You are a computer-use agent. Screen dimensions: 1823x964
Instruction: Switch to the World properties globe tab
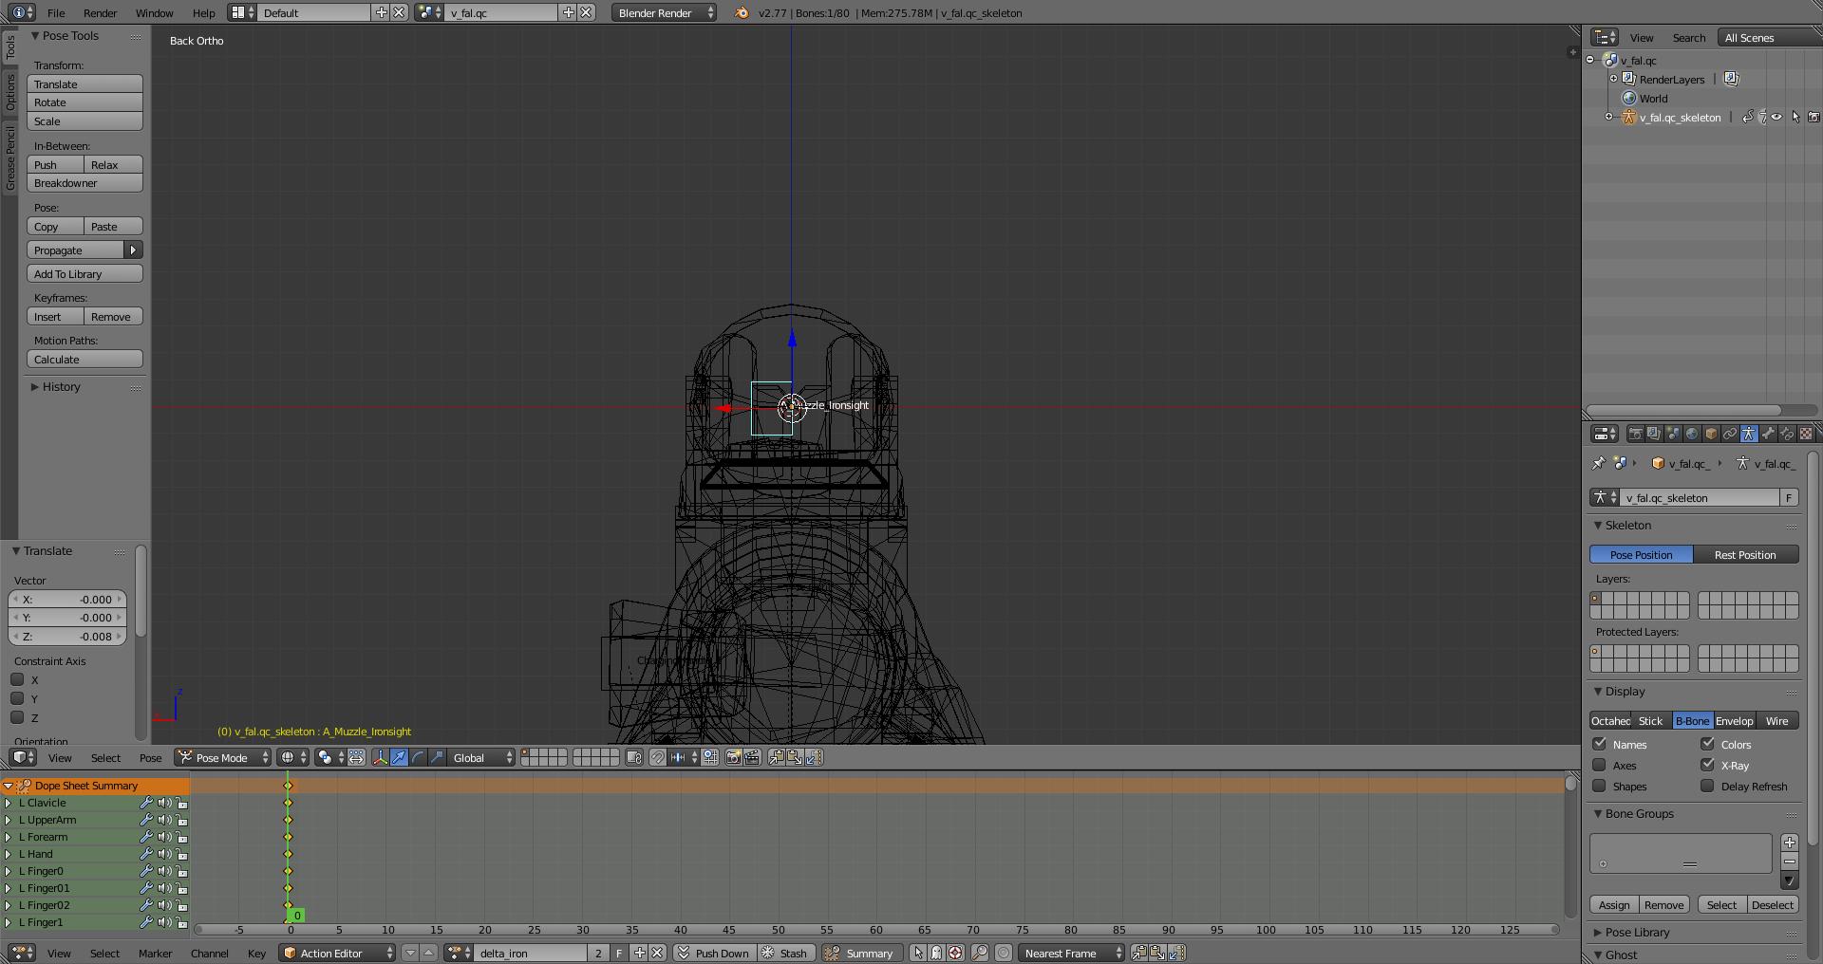[1692, 434]
